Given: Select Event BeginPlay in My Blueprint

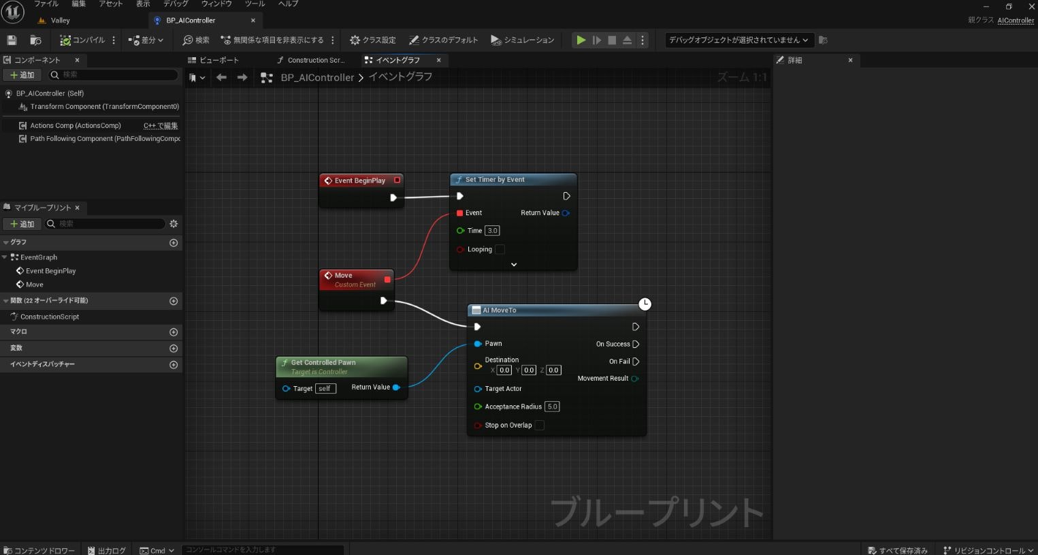Looking at the screenshot, I should coord(50,271).
